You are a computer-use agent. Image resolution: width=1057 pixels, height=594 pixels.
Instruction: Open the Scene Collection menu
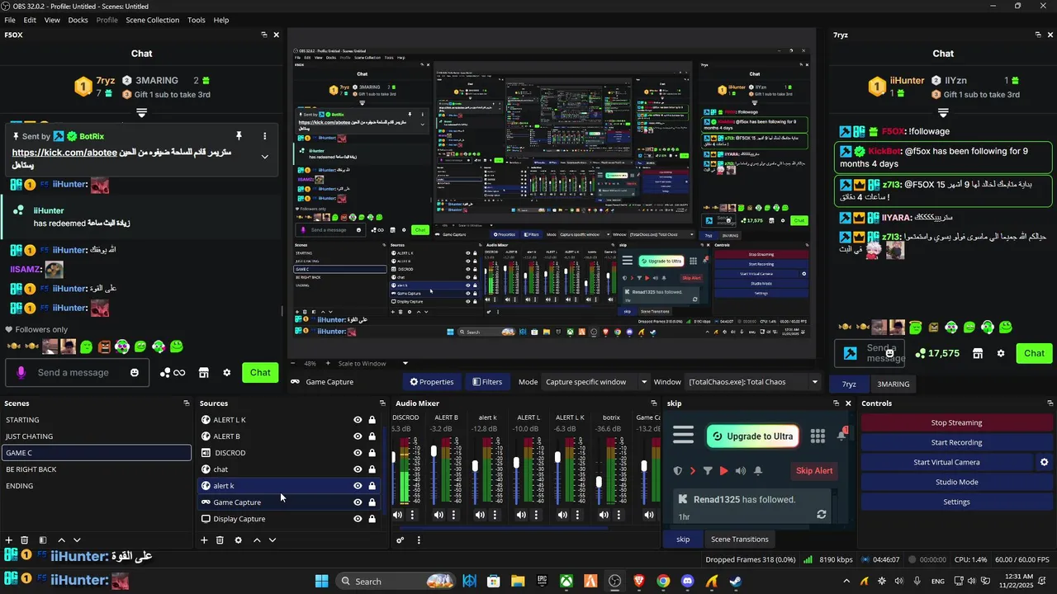(x=153, y=20)
